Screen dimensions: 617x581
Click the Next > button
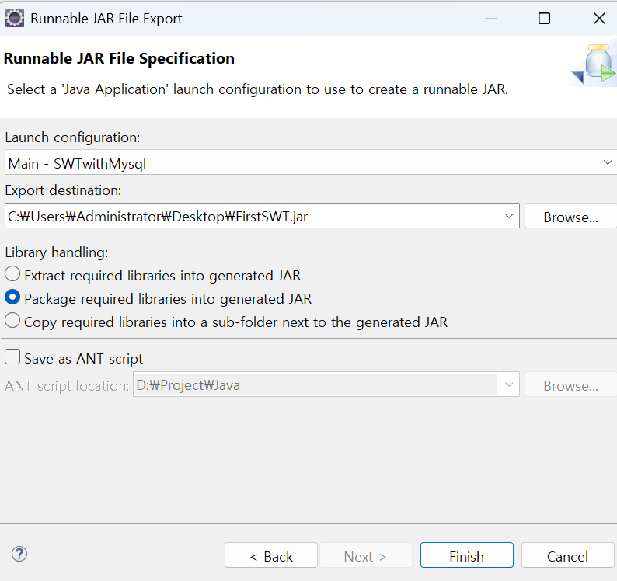[x=365, y=555]
